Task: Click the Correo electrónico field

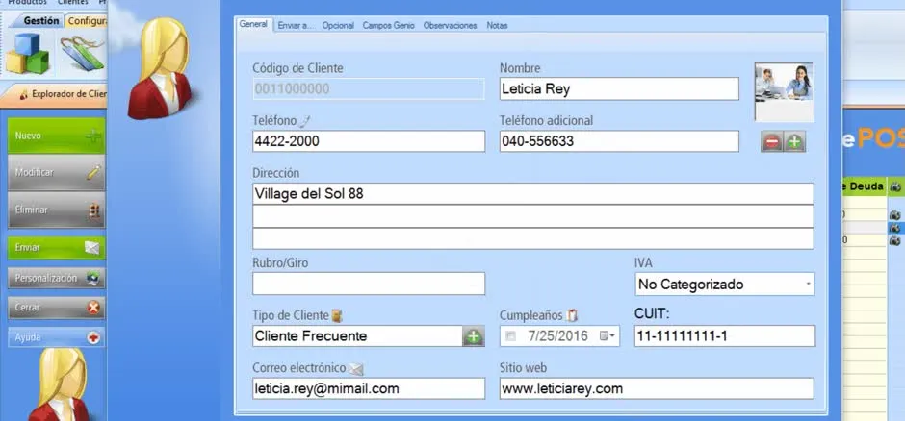Action: click(x=369, y=388)
